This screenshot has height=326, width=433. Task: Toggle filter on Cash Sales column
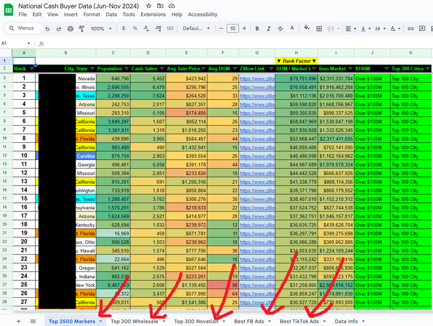(162, 69)
